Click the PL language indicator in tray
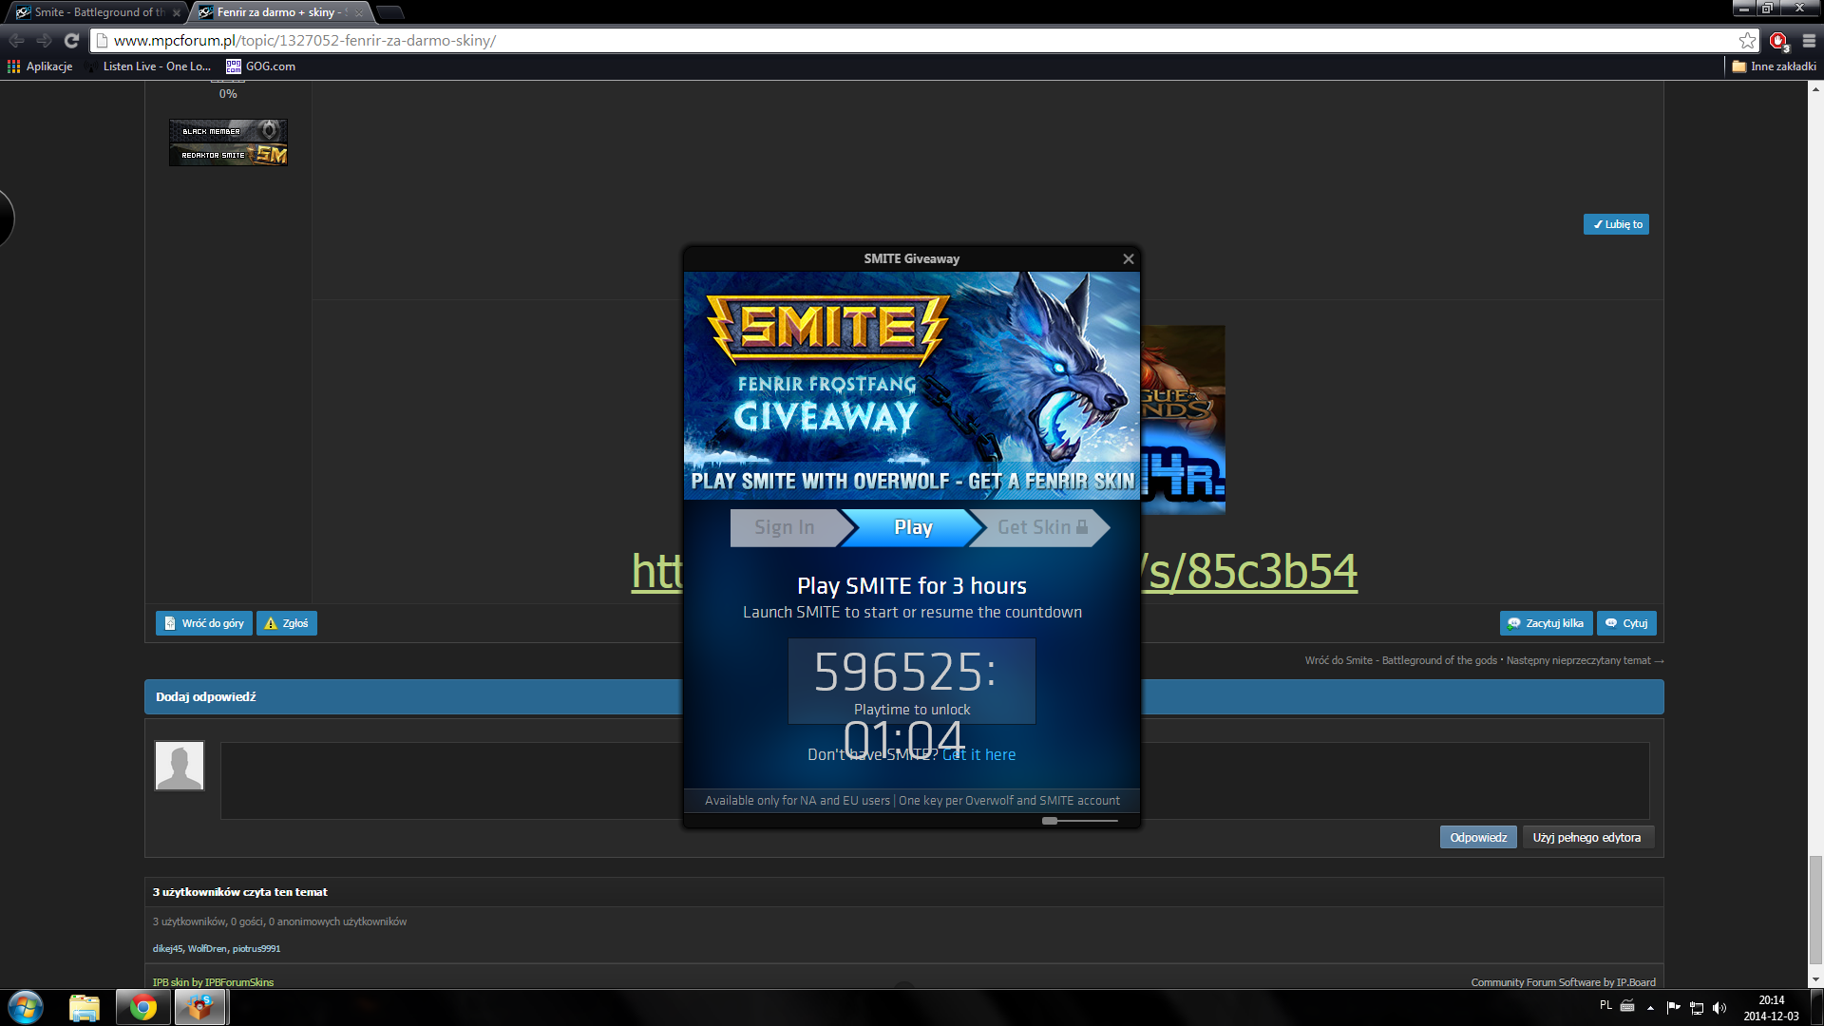 click(1605, 1006)
